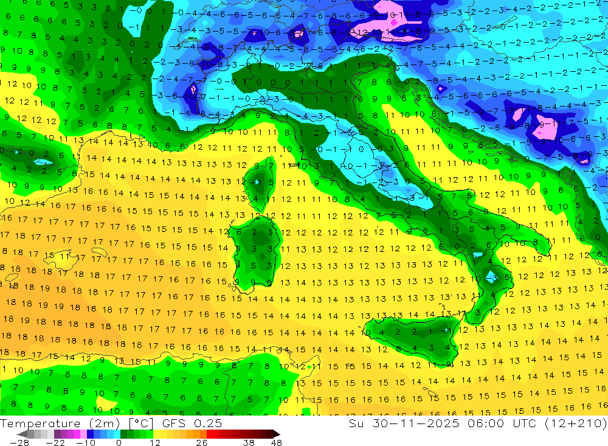Pick the bright yellow legend swatch right of 12

point(157,434)
